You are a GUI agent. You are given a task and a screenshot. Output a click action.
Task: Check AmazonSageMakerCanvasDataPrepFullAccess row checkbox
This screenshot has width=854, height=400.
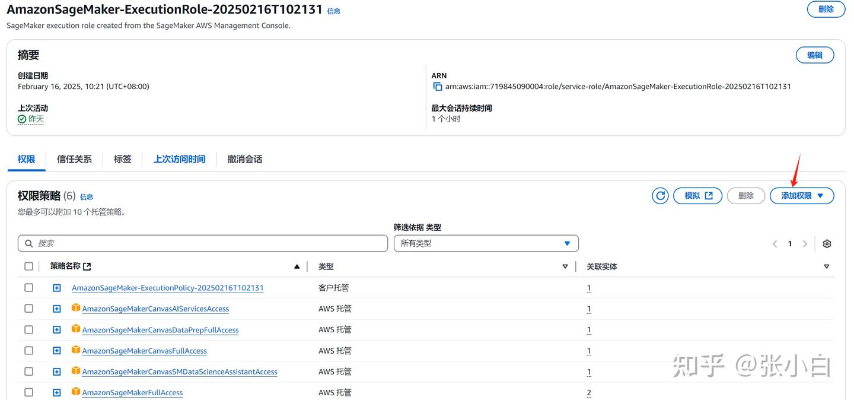point(28,329)
